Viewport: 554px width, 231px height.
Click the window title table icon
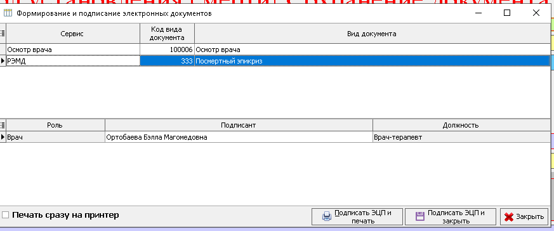[8, 13]
